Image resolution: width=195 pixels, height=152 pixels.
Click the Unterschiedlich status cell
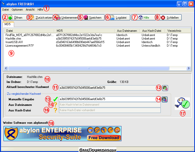point(151,46)
